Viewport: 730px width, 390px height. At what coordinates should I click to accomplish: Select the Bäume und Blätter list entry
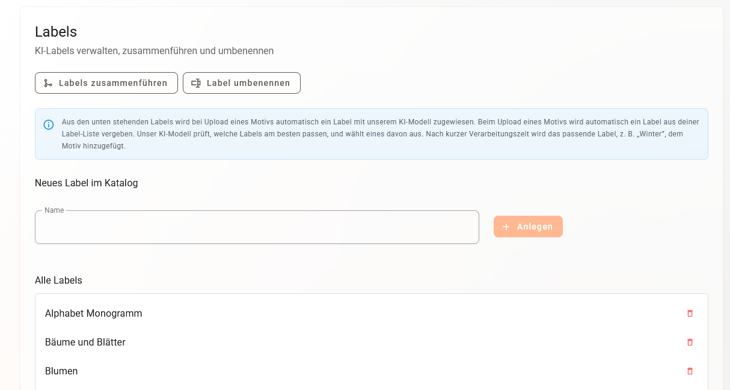coord(85,342)
